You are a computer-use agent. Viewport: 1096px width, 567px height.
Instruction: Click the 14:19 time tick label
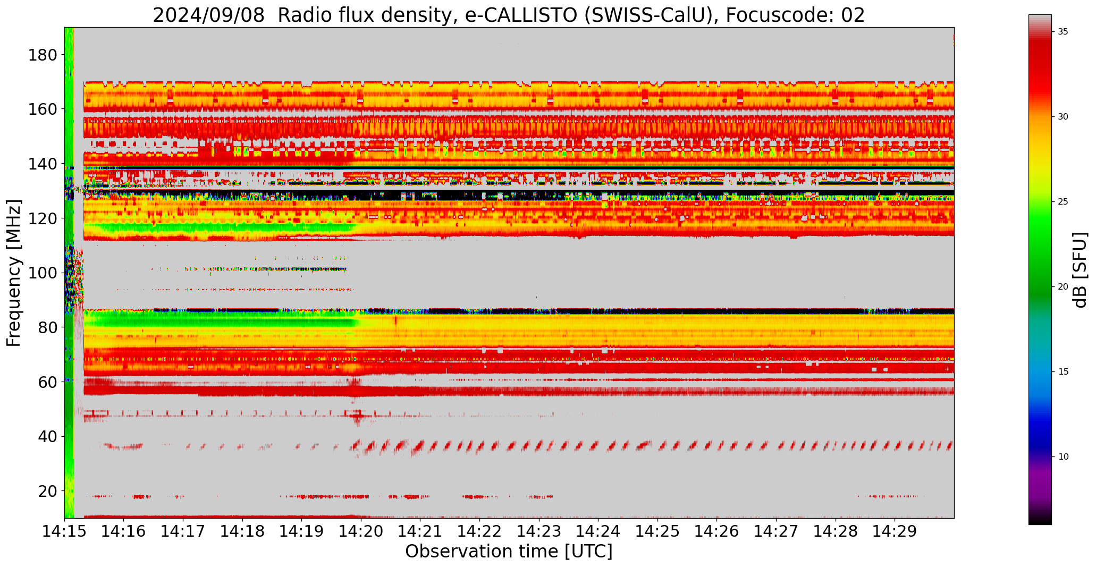pos(302,531)
